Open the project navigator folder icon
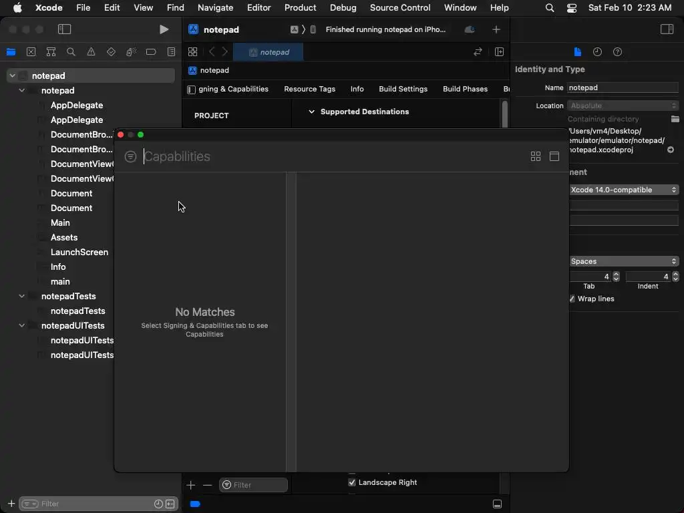The width and height of the screenshot is (684, 513). point(11,52)
